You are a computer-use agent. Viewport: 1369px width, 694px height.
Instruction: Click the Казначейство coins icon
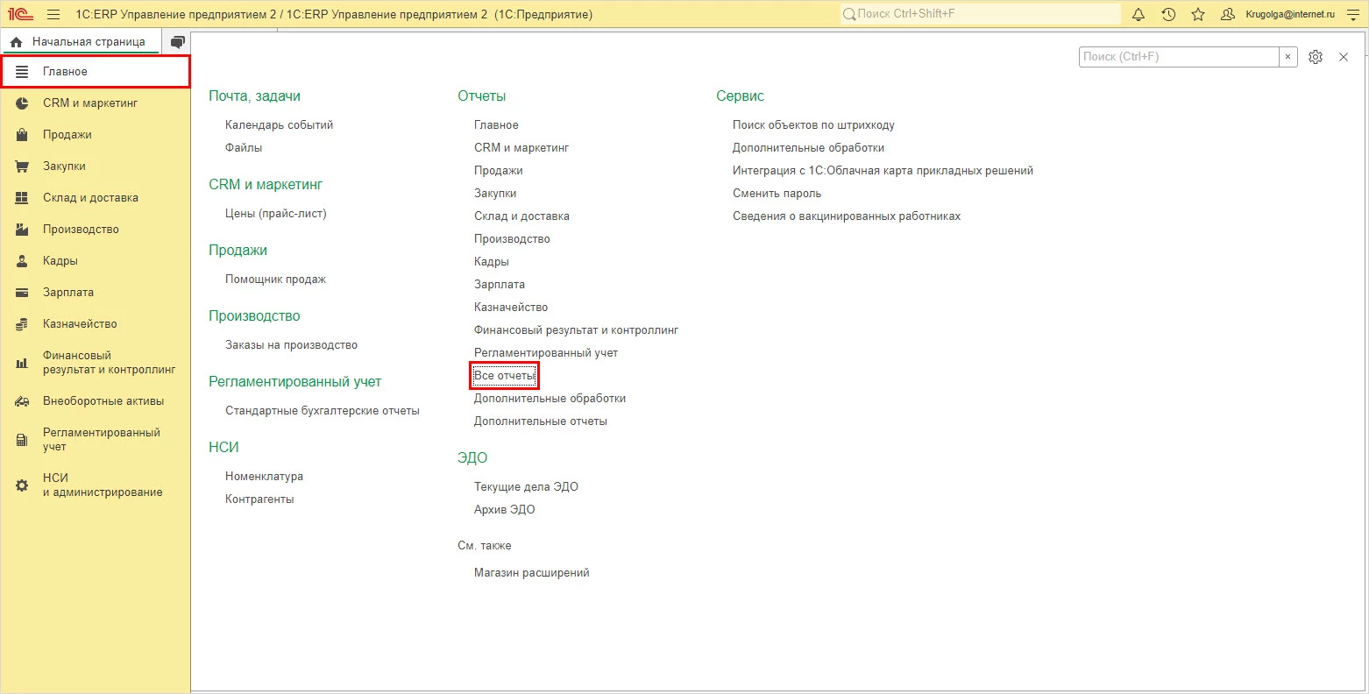coord(22,324)
